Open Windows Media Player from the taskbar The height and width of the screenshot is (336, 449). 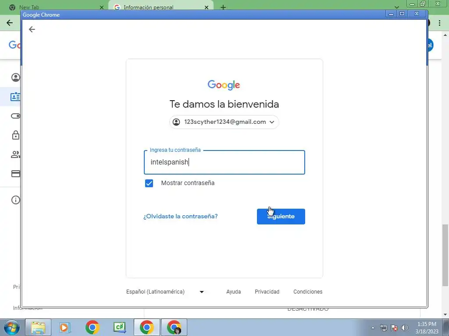coord(65,327)
